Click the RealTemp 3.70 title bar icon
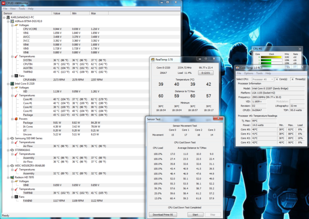This screenshot has height=219, width=309. click(153, 59)
